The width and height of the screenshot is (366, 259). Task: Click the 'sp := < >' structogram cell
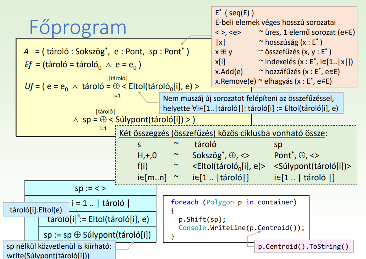pyautogui.click(x=90, y=188)
